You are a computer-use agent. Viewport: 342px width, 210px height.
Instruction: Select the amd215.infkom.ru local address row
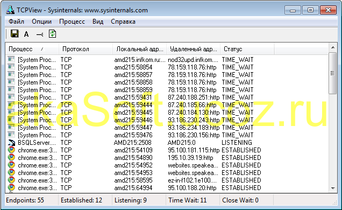click(140, 60)
